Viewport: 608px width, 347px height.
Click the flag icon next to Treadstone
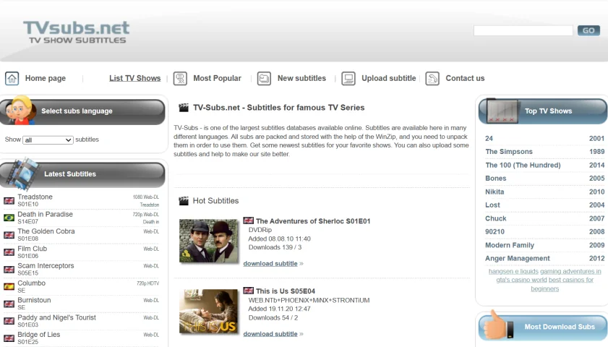(9, 200)
